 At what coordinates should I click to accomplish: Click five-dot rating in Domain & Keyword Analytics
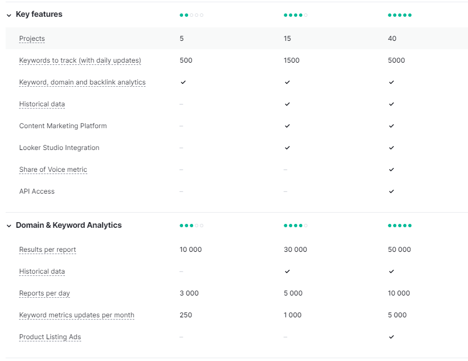(x=400, y=226)
